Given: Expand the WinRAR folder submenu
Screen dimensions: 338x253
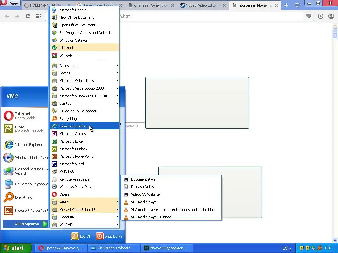Looking at the screenshot, I should coord(84,225).
